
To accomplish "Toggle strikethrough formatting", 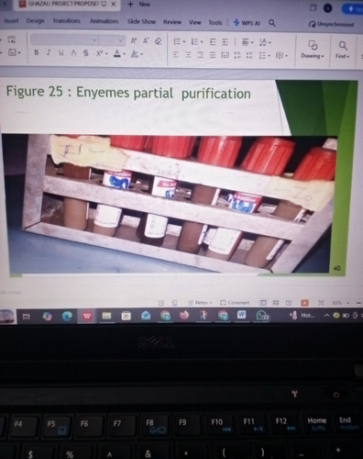I will pos(86,53).
